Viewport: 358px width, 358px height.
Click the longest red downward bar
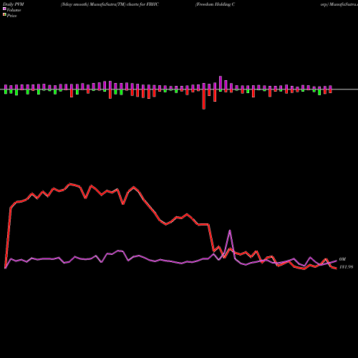click(204, 100)
